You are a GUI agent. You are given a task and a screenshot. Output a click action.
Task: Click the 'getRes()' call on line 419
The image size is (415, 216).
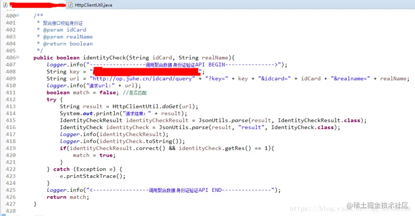[238, 148]
